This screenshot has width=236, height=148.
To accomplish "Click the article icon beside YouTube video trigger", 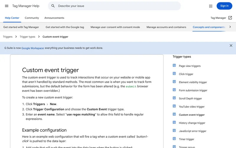I will 174,106.
